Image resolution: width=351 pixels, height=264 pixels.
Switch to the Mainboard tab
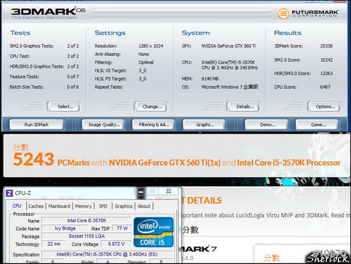coord(59,206)
